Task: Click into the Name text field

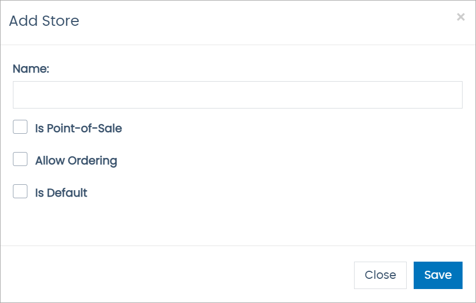Action: pyautogui.click(x=237, y=95)
